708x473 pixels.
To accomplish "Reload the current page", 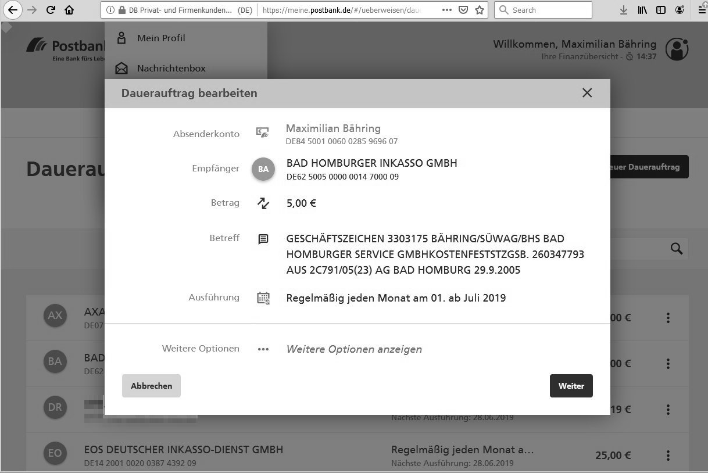I will pos(51,10).
